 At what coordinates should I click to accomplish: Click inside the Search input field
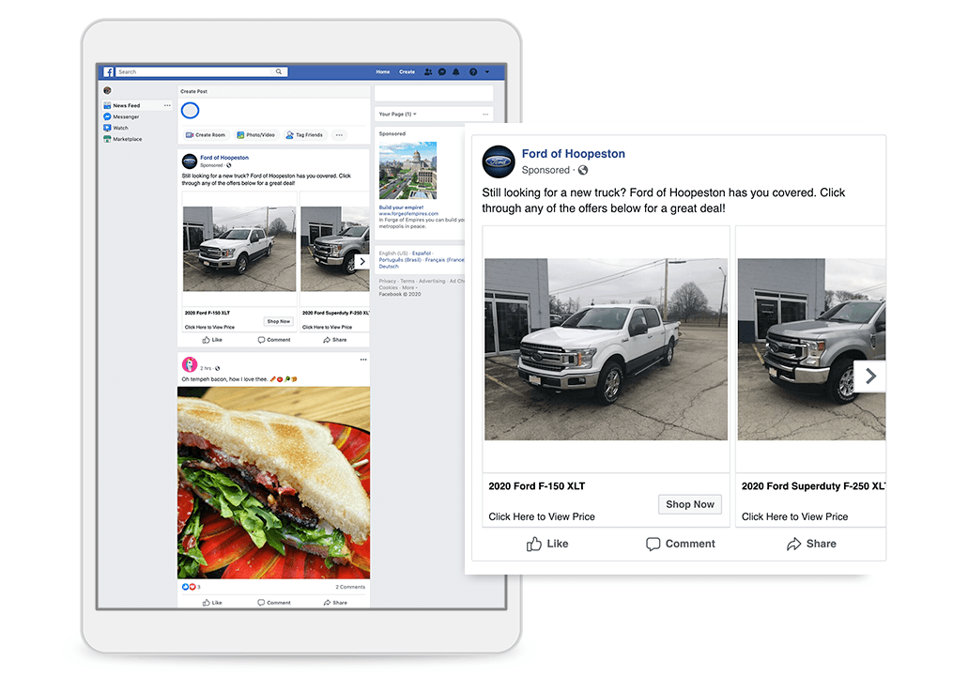(194, 71)
